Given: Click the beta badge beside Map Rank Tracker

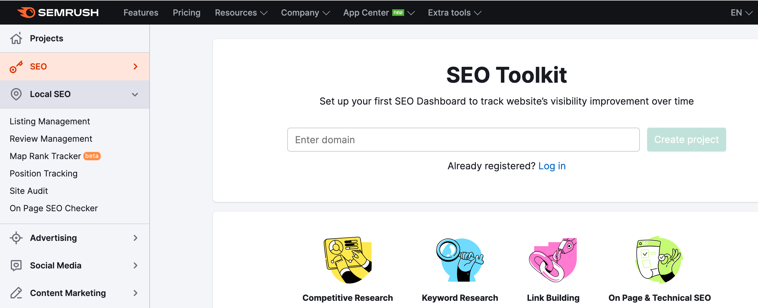Looking at the screenshot, I should (92, 156).
